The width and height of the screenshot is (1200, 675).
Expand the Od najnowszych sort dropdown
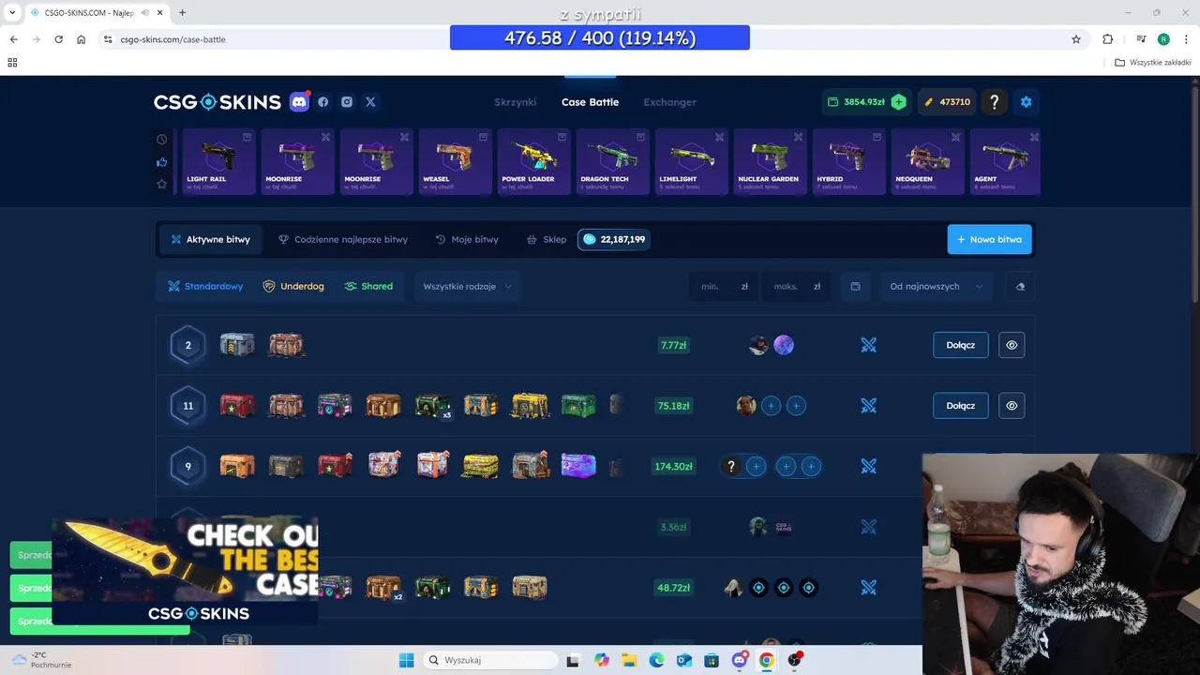pyautogui.click(x=937, y=287)
